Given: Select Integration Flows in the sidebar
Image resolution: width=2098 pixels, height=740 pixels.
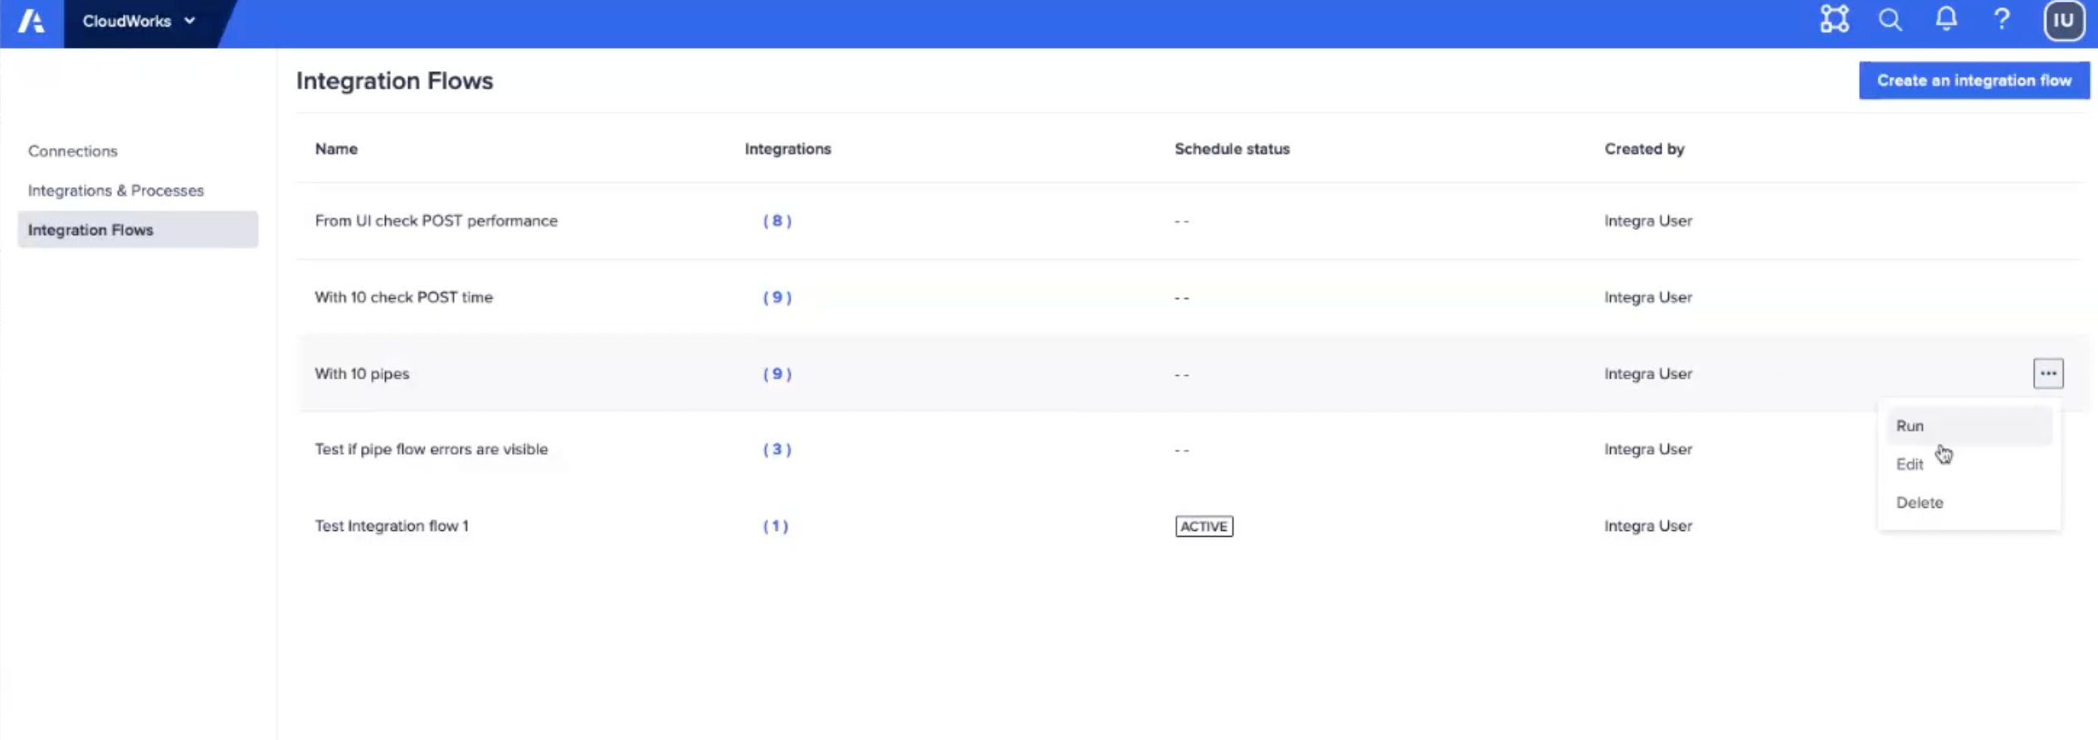Looking at the screenshot, I should pyautogui.click(x=91, y=230).
